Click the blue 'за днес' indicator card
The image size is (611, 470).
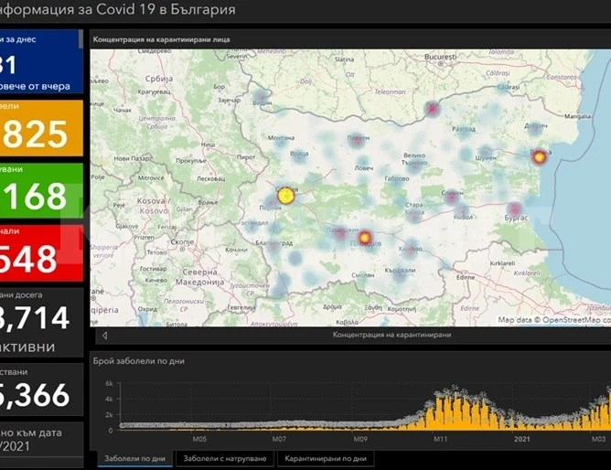39,61
